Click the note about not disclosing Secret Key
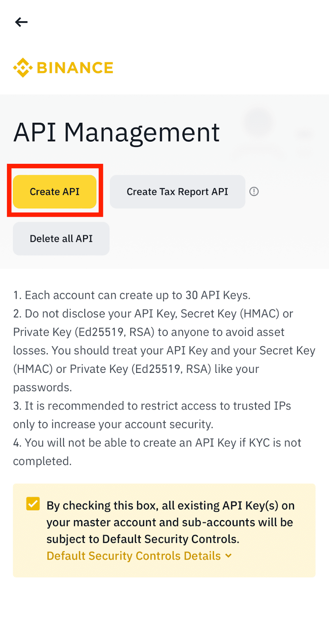 (164, 351)
